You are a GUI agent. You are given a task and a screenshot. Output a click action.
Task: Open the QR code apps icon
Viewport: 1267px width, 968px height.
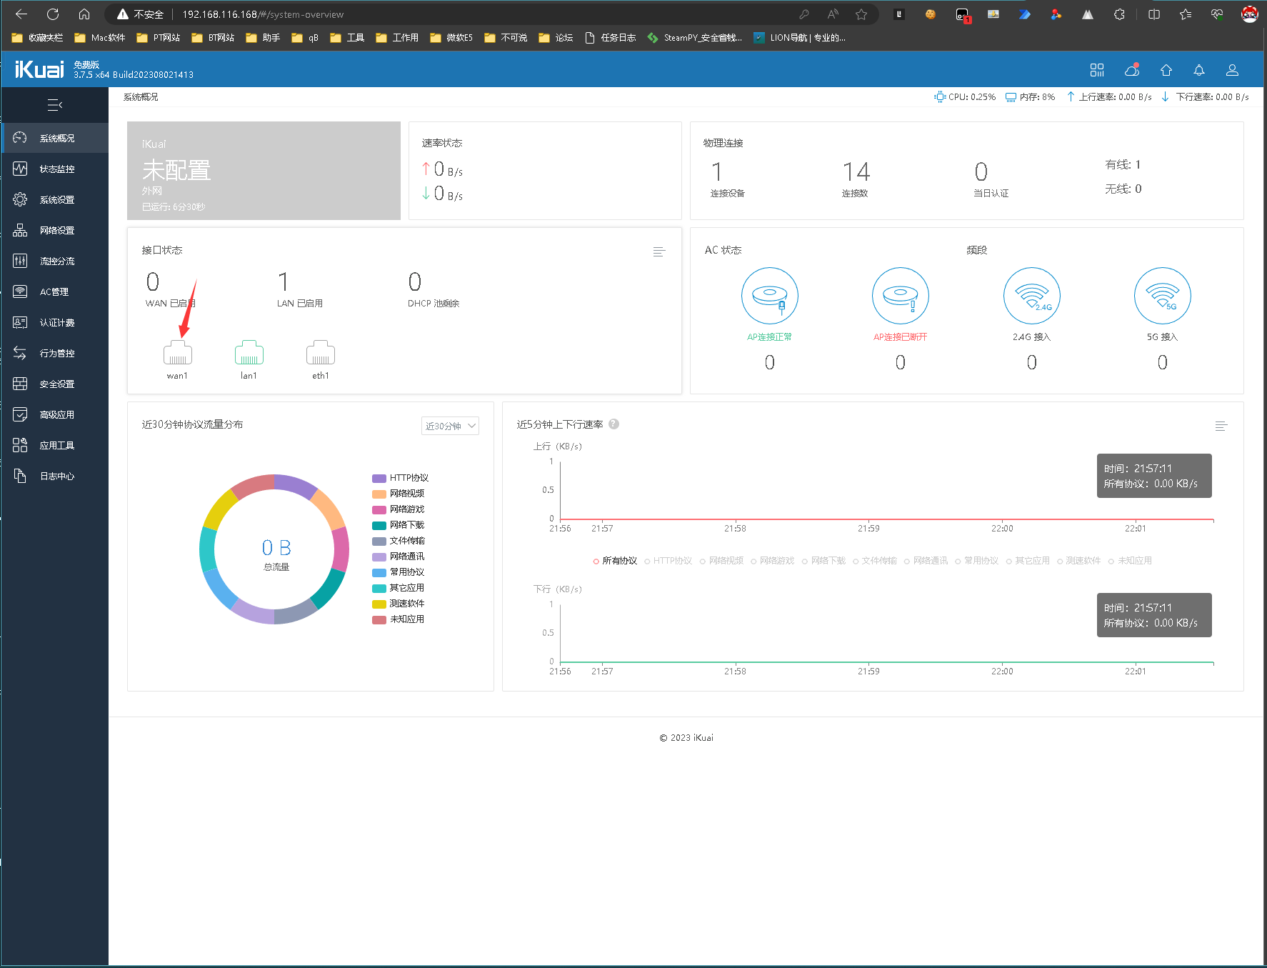tap(1097, 70)
